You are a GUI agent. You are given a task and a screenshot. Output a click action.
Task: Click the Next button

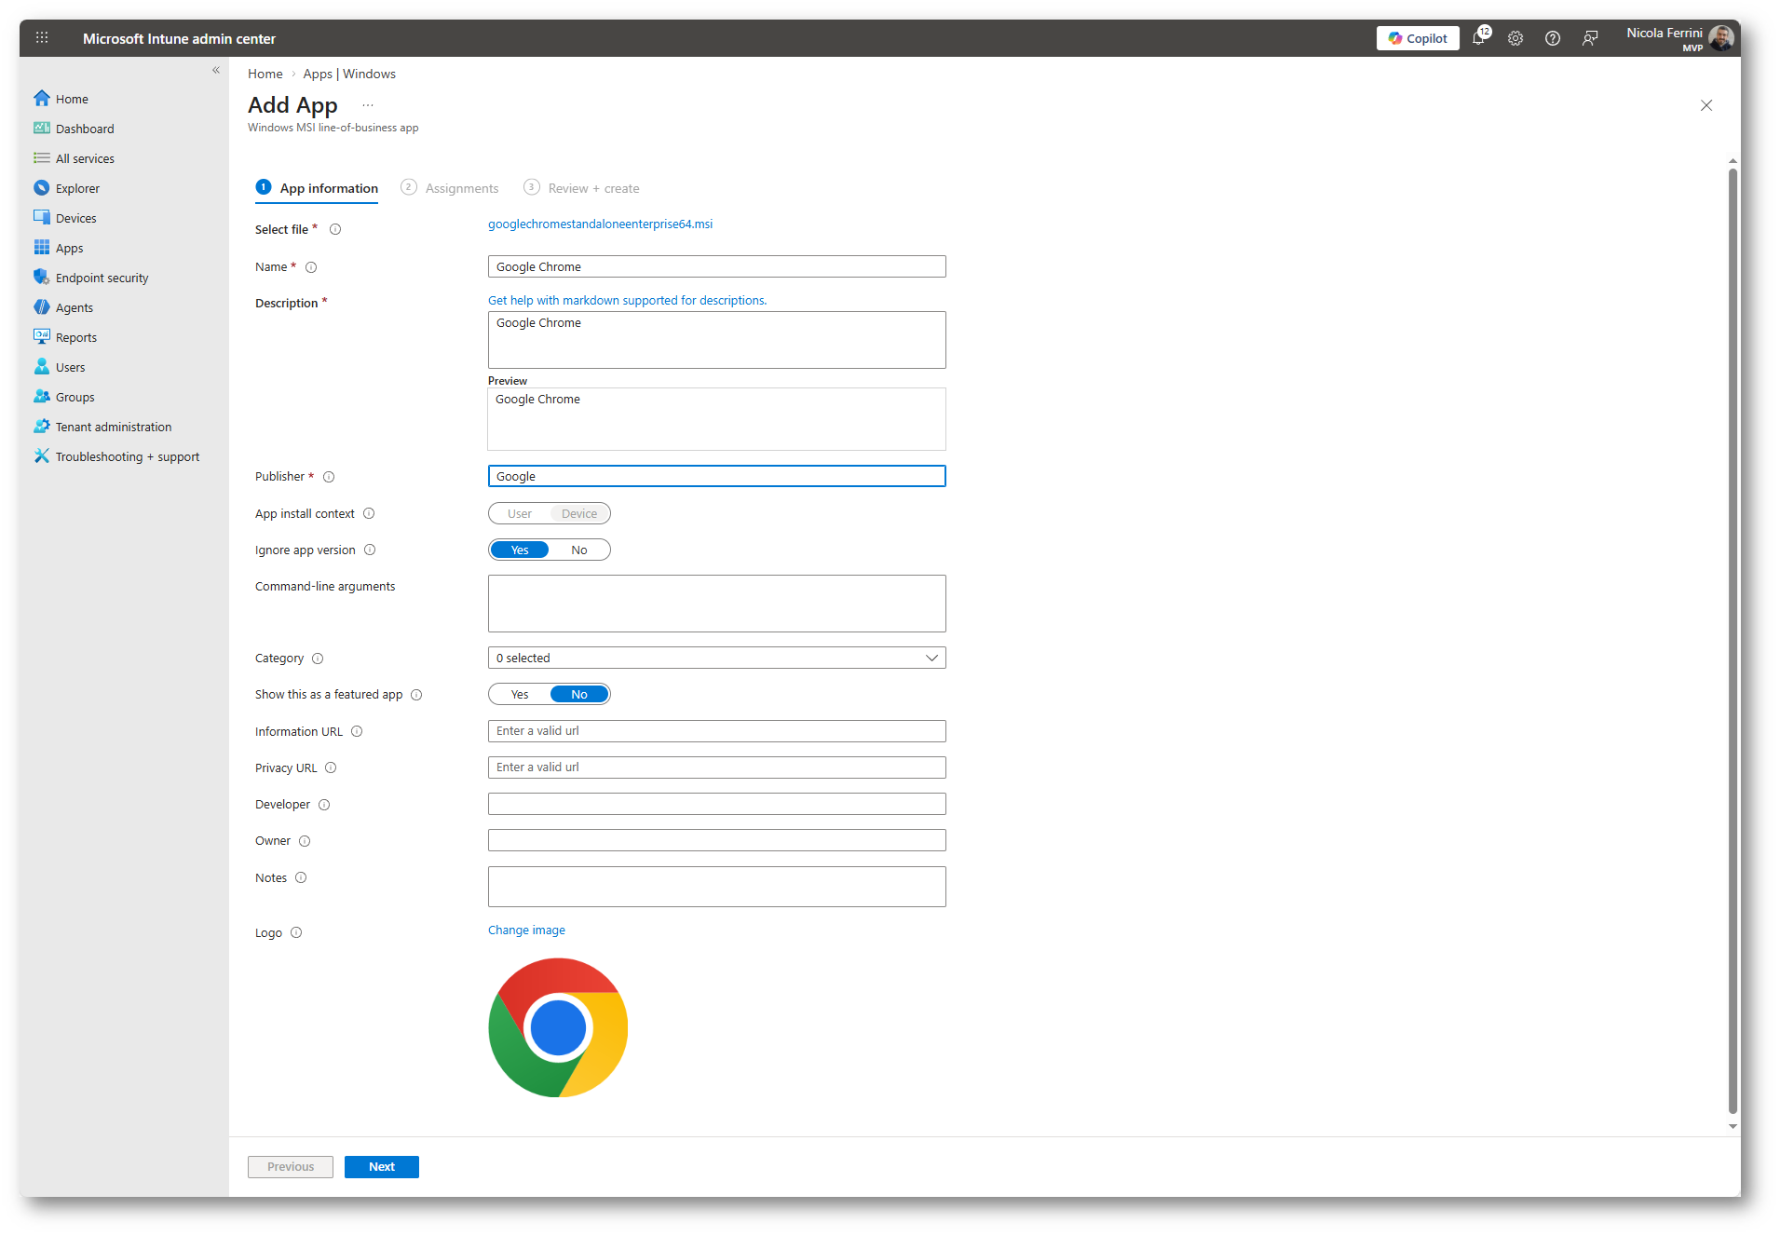[x=381, y=1167]
